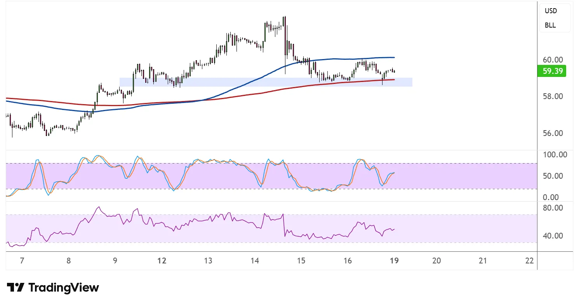This screenshot has width=579, height=305.
Task: Click the 7 date on time axis
Action: click(x=22, y=261)
